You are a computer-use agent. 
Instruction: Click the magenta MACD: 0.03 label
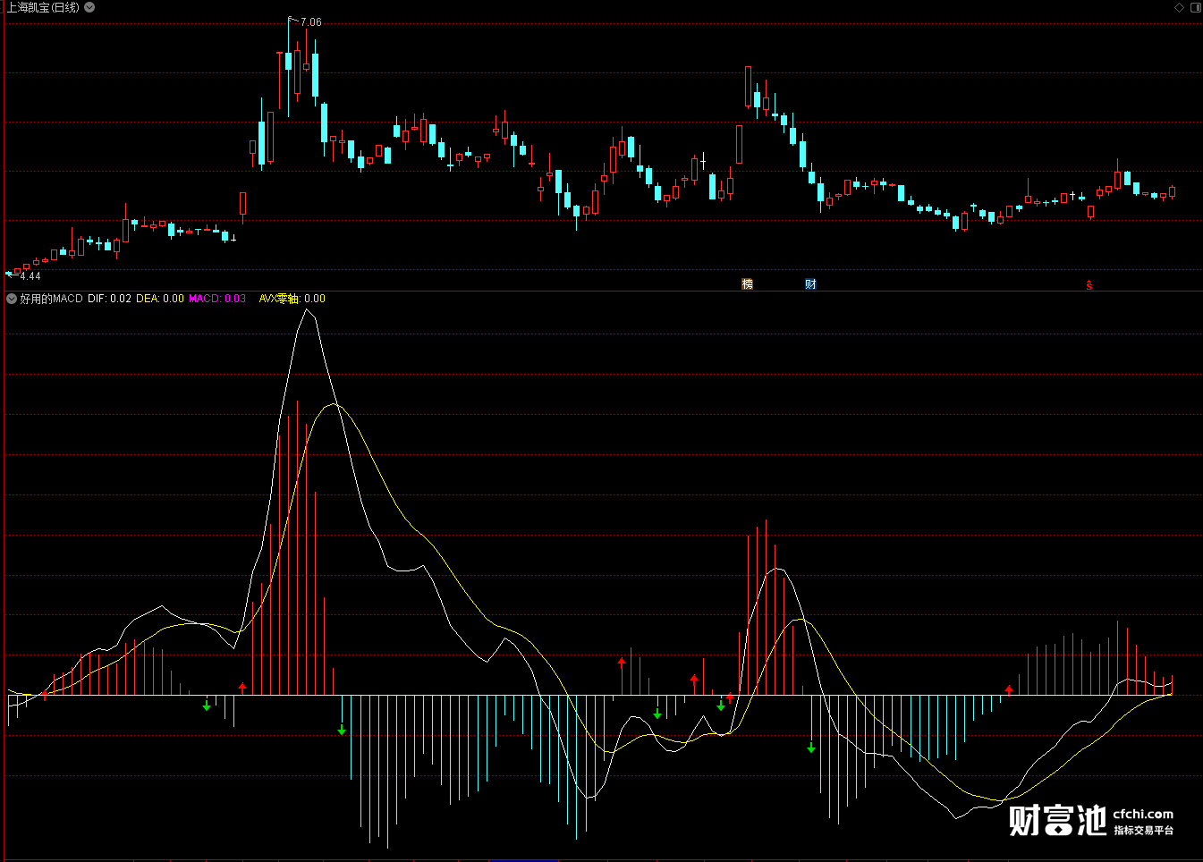[x=216, y=299]
